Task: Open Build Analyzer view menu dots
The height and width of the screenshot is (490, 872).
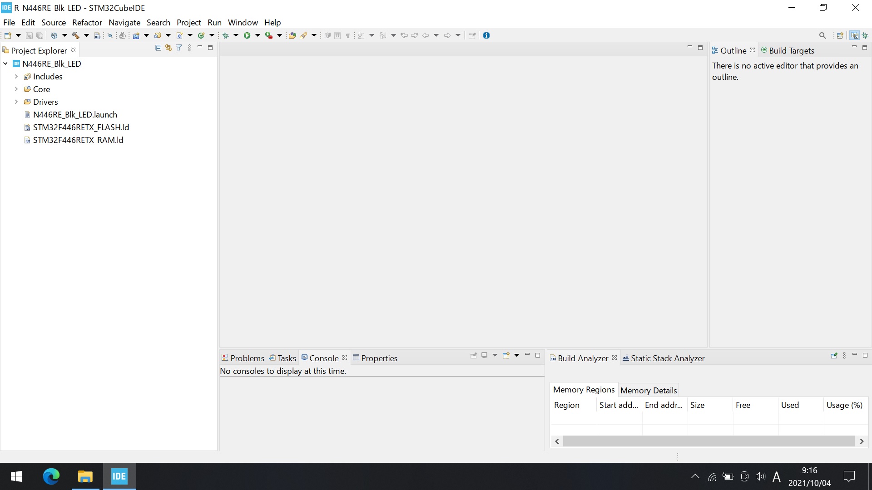Action: click(844, 355)
